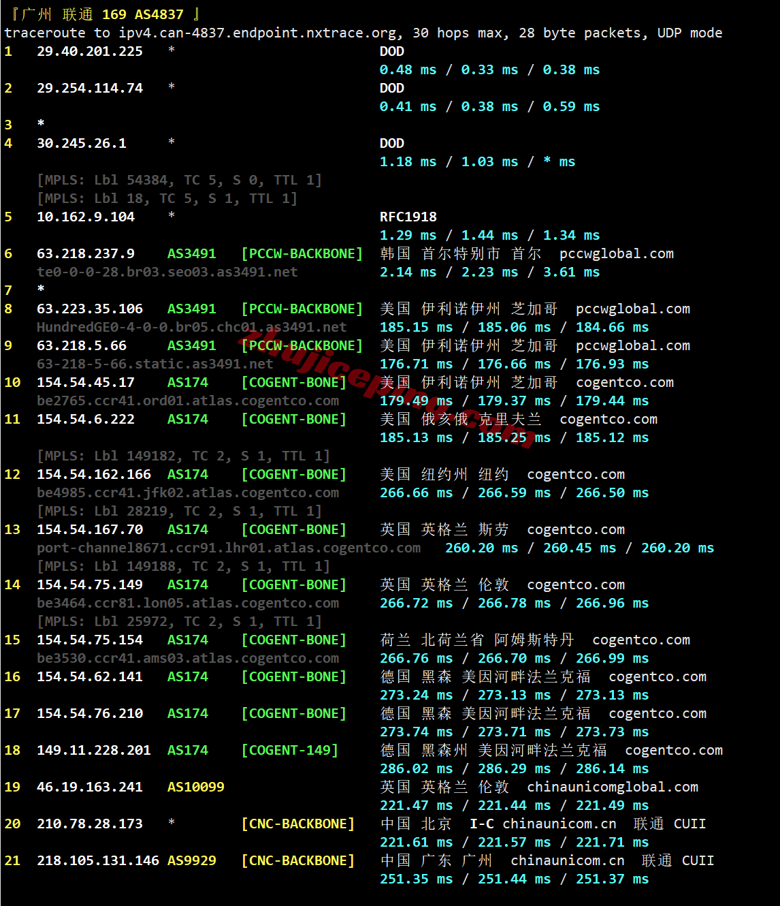Screen dimensions: 780x906
Task: Click the PCCW-BACKBONE tag on hop 6
Action: (x=302, y=253)
